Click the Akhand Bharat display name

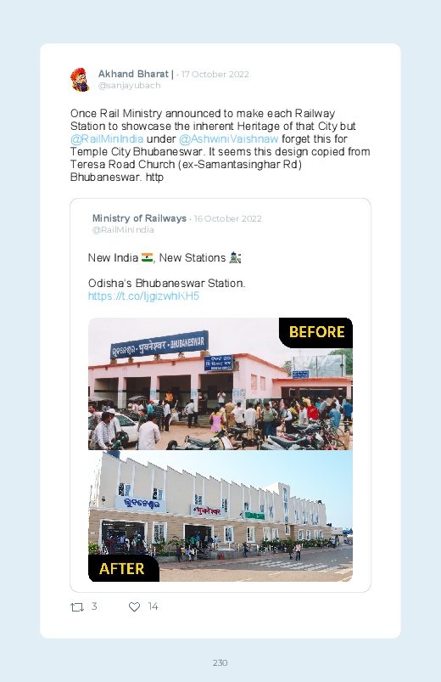[x=136, y=74]
